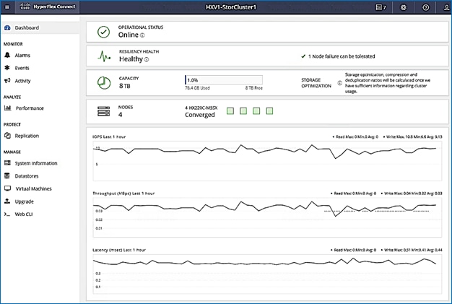Click the HXV1-StorCluster1 cluster title
452x304 pixels.
(231, 7)
